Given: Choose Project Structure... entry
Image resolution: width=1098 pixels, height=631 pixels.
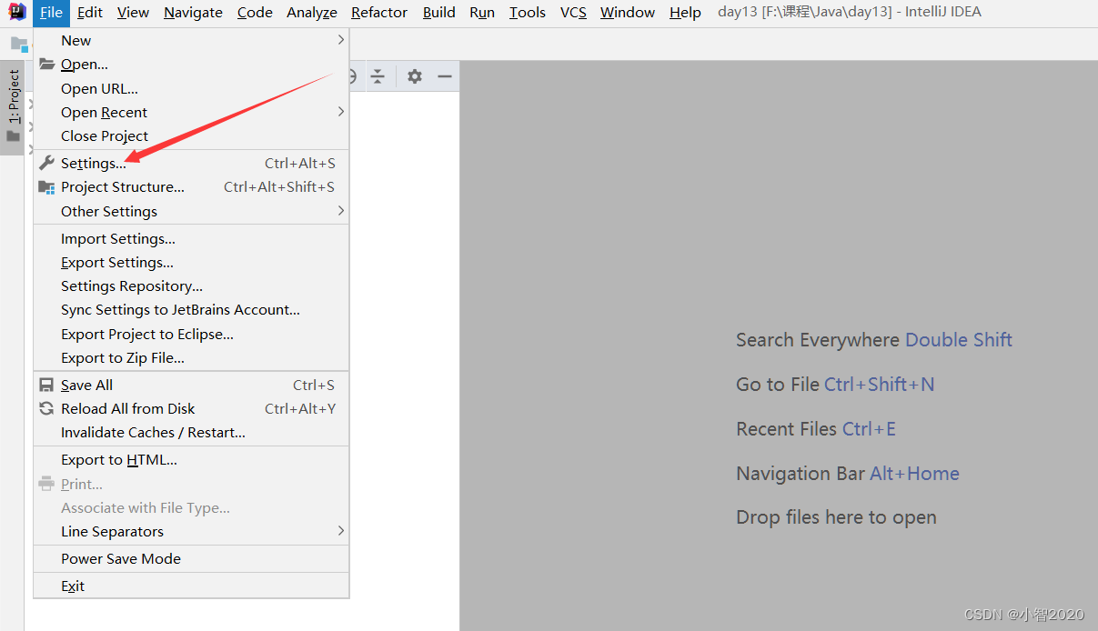Looking at the screenshot, I should point(191,187).
